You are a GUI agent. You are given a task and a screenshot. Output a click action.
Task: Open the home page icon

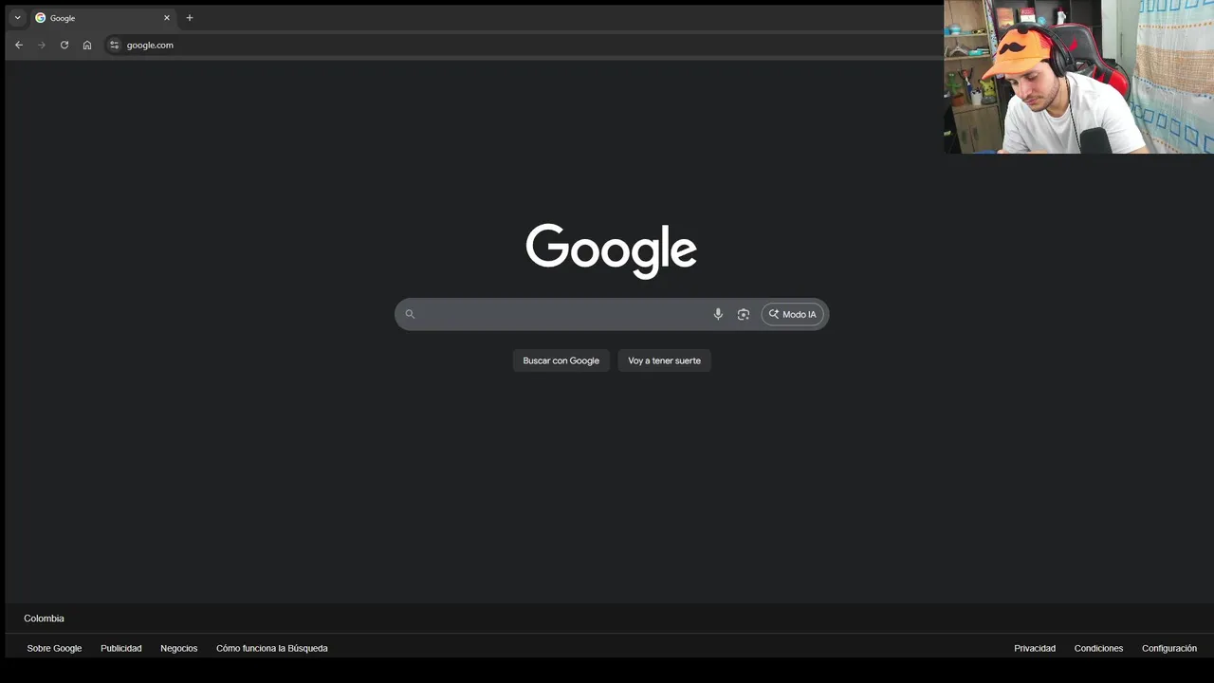(x=87, y=45)
